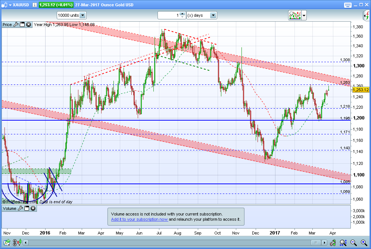Screen dimensions: 371x249
Task: Click the 1,171 level label
Action: tap(345, 132)
